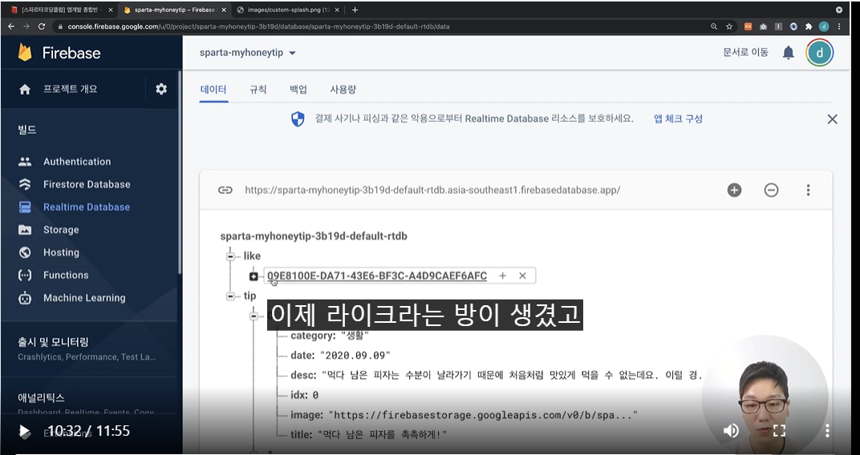
Task: Go to 프로젝트 개요 home icon
Action: [x=25, y=89]
